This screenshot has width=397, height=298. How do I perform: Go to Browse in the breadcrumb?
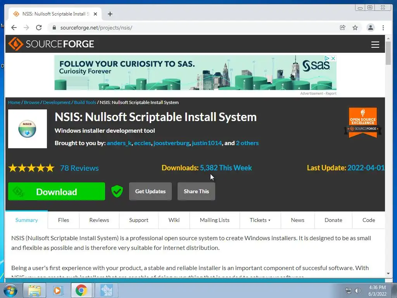32,102
